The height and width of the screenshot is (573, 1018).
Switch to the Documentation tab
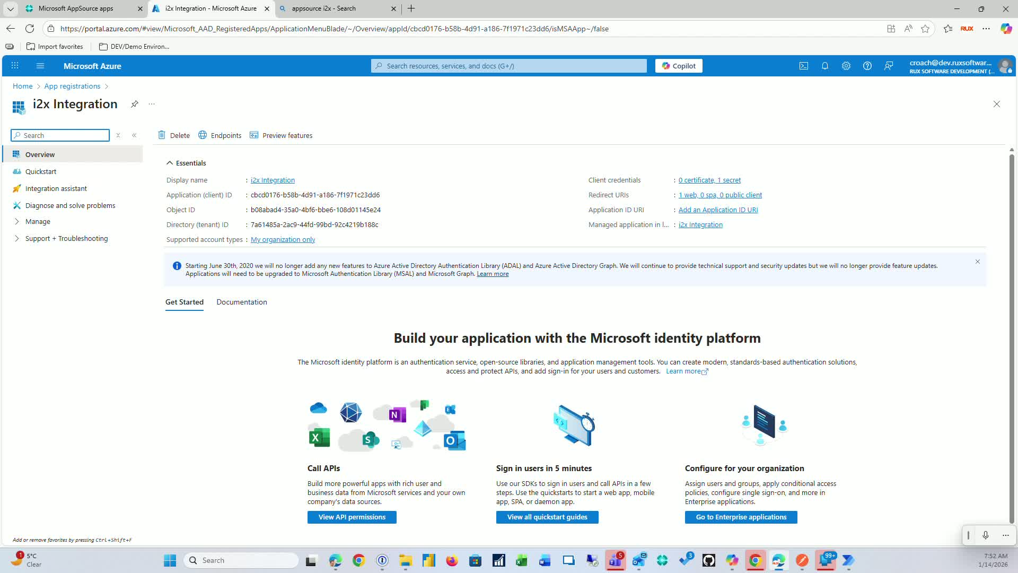(x=242, y=302)
